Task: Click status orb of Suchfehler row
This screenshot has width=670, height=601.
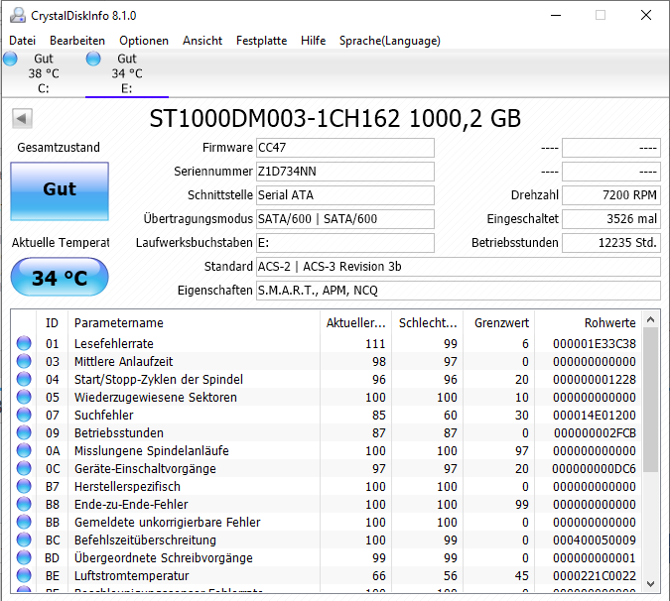Action: click(x=24, y=415)
